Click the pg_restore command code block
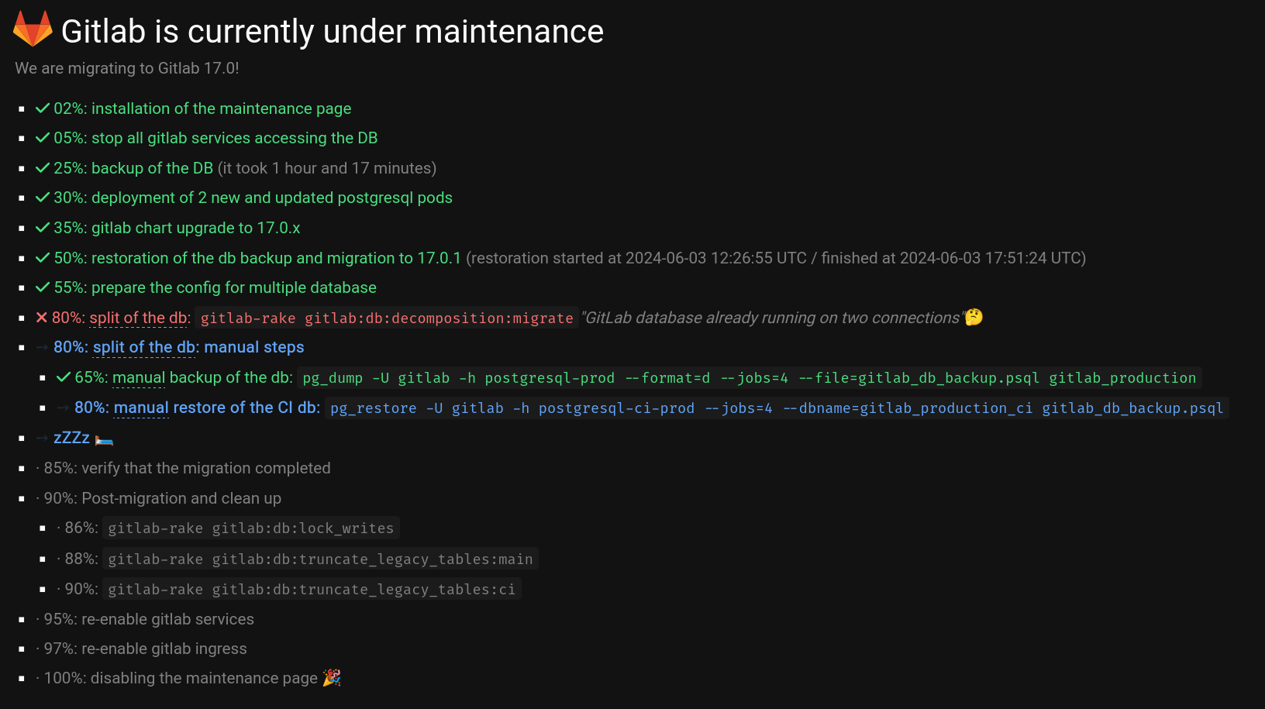Image resolution: width=1265 pixels, height=709 pixels. click(x=777, y=408)
